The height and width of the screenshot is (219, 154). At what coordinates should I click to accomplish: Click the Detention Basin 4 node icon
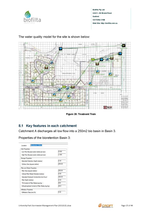[x=51, y=62]
